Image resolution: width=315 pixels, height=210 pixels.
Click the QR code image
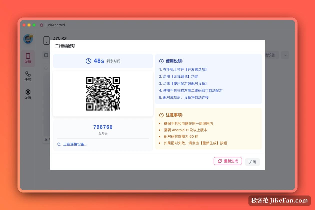(103, 94)
